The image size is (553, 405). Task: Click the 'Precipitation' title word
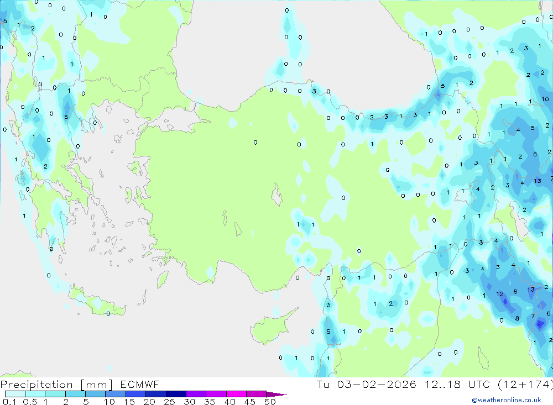[36, 385]
